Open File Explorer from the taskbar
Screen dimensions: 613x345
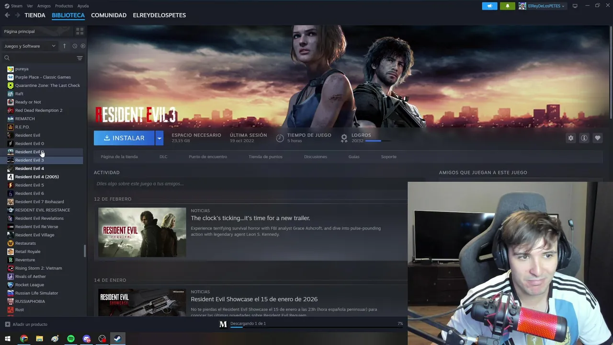(39, 339)
